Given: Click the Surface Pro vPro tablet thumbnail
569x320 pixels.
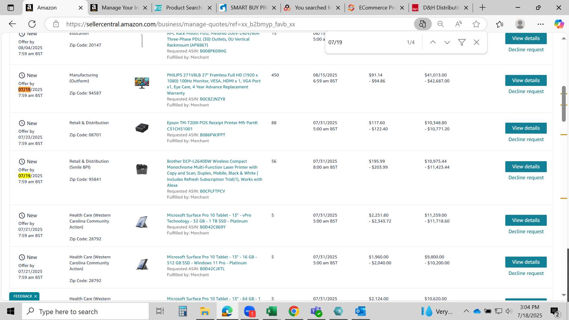Looking at the screenshot, I should point(142,222).
